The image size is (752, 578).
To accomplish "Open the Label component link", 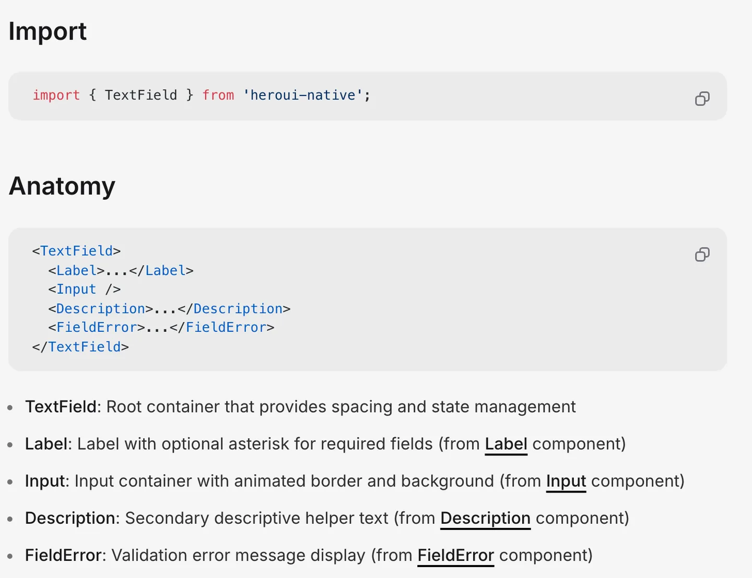I will [506, 444].
